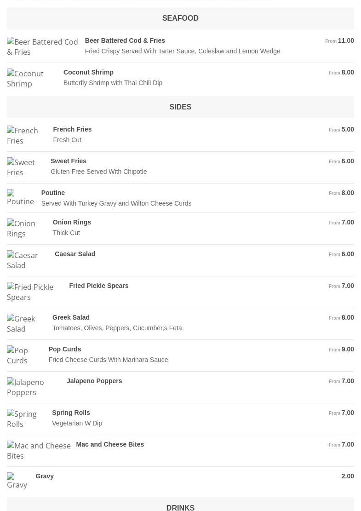
Task: Click the French Fries item image
Action: click(x=26, y=136)
